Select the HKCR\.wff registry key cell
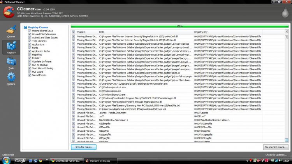The height and width of the screenshot is (164, 292). pos(200,117)
